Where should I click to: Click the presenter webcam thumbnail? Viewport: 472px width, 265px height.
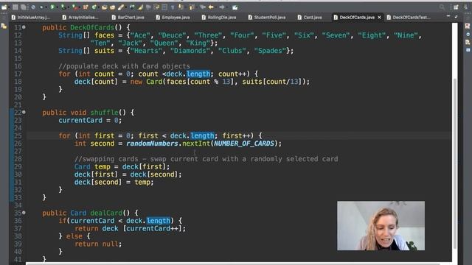coord(381,226)
